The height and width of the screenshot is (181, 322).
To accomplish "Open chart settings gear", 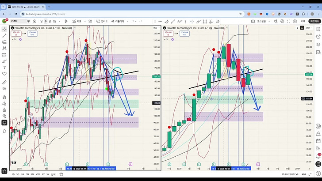I will coord(282,21).
